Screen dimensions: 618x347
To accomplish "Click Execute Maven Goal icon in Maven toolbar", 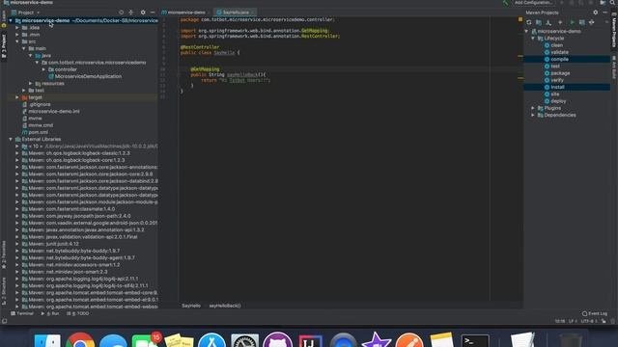I will point(582,22).
